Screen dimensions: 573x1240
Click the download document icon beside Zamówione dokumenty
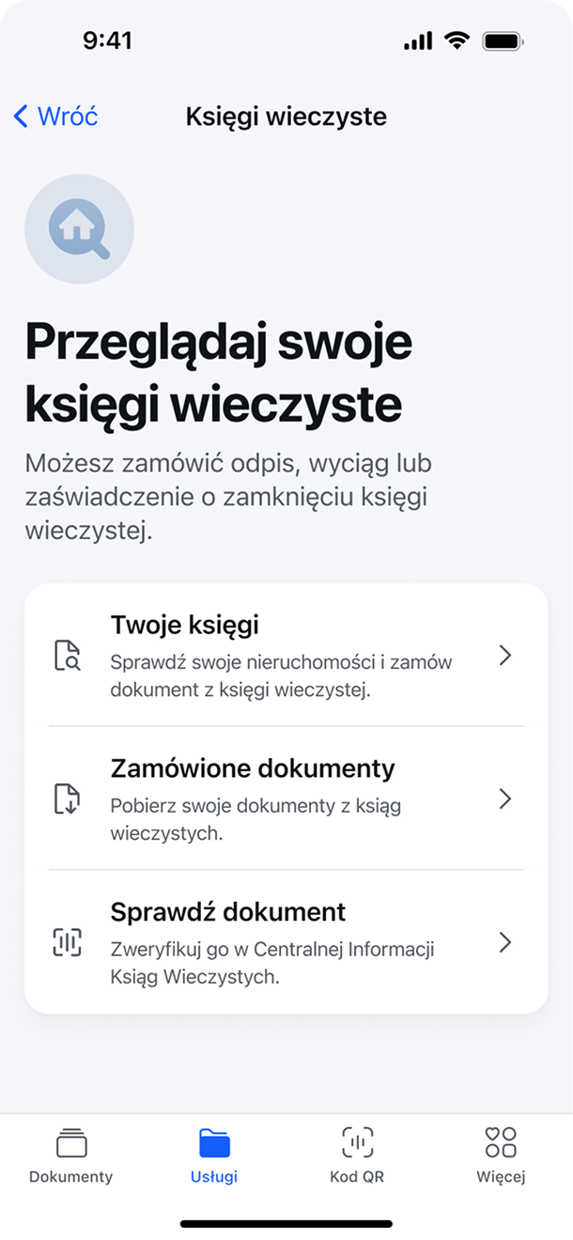tap(65, 800)
